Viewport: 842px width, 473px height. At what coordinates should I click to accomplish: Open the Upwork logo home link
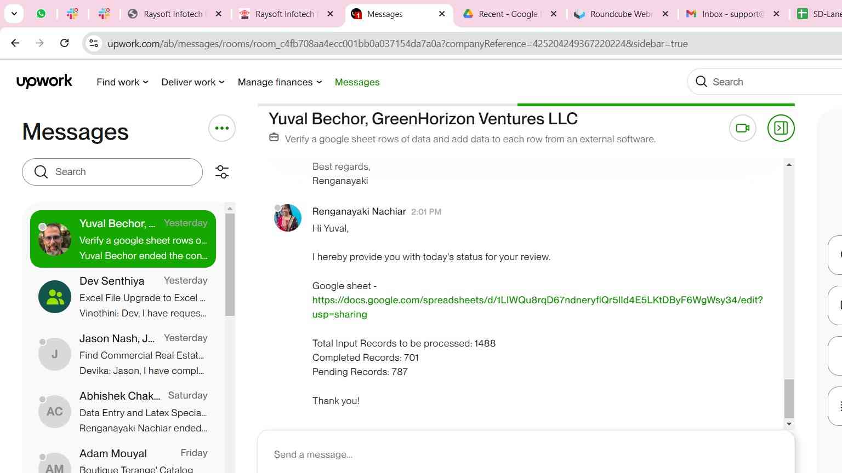tap(44, 82)
